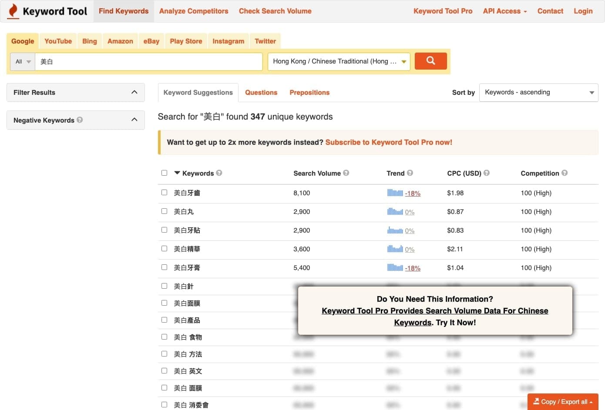Open the All search-type dropdown
Image resolution: width=605 pixels, height=410 pixels.
pos(23,62)
